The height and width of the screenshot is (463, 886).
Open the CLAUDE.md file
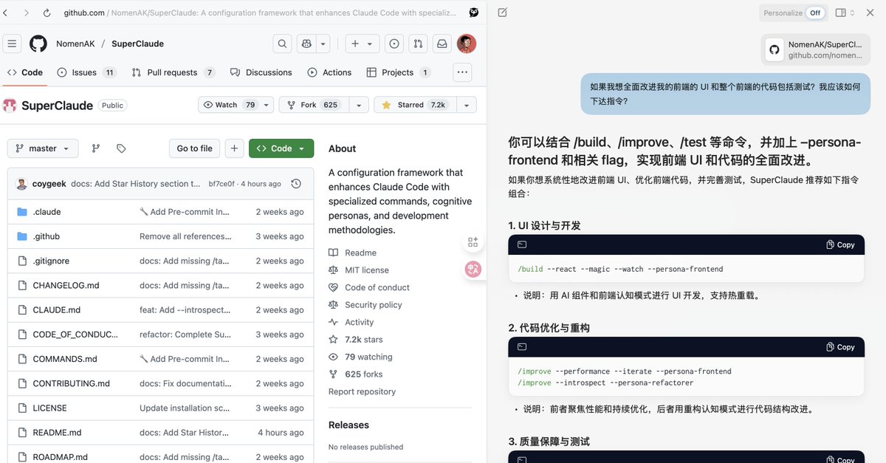pyautogui.click(x=57, y=310)
